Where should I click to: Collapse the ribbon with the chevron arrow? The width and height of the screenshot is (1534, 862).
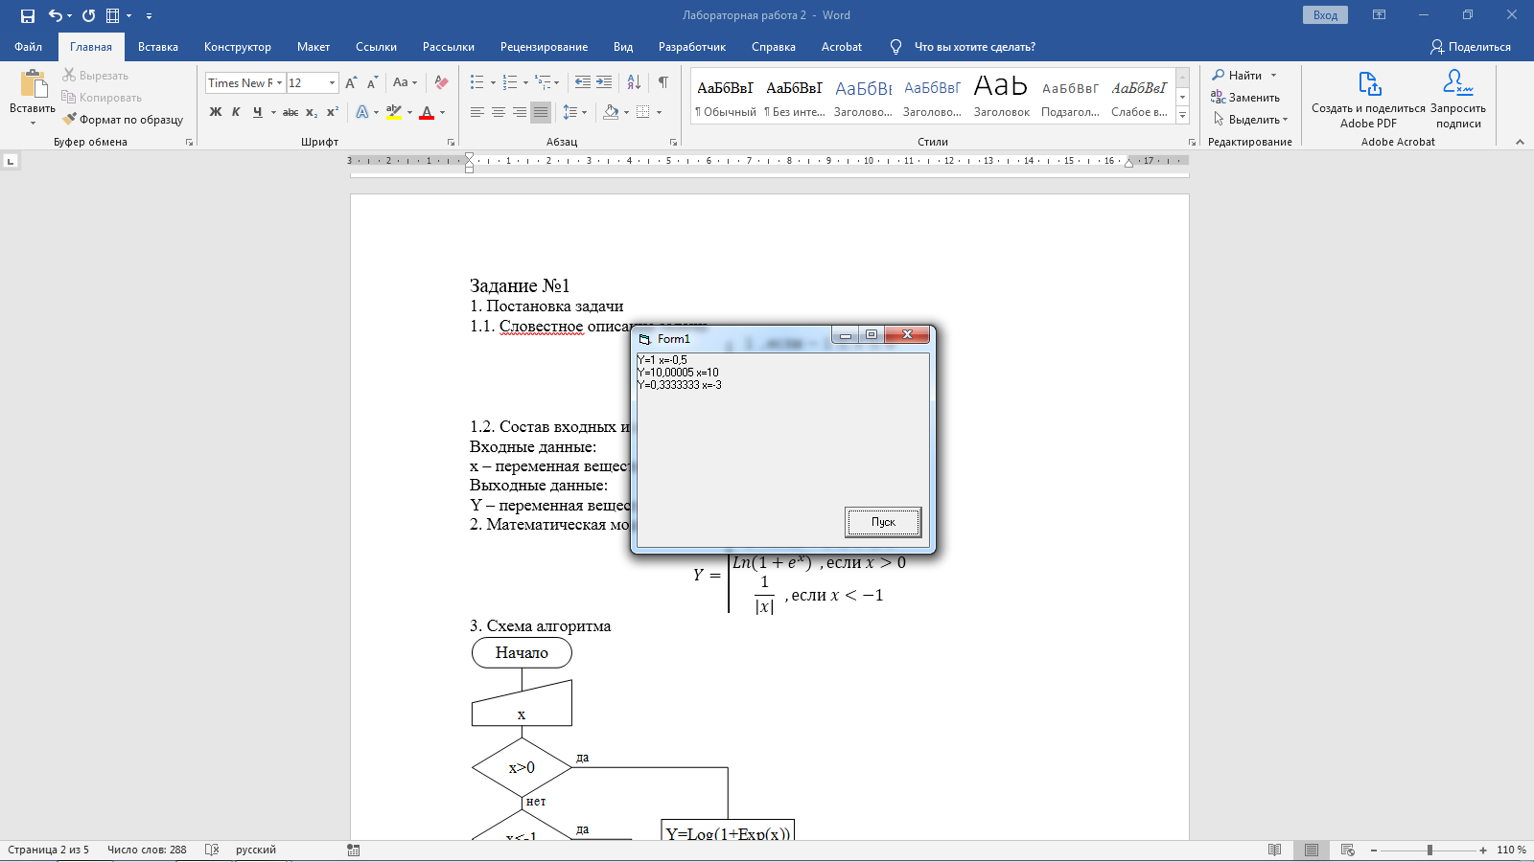click(x=1520, y=142)
